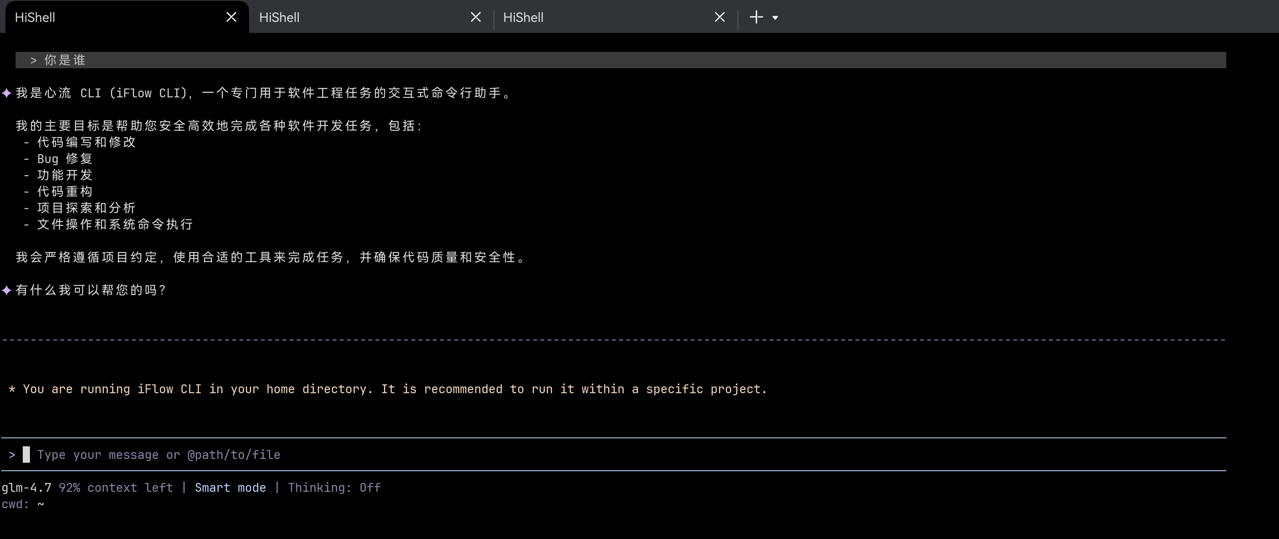Click the '你是谁' user prompt line
This screenshot has height=539, width=1279.
pos(64,60)
